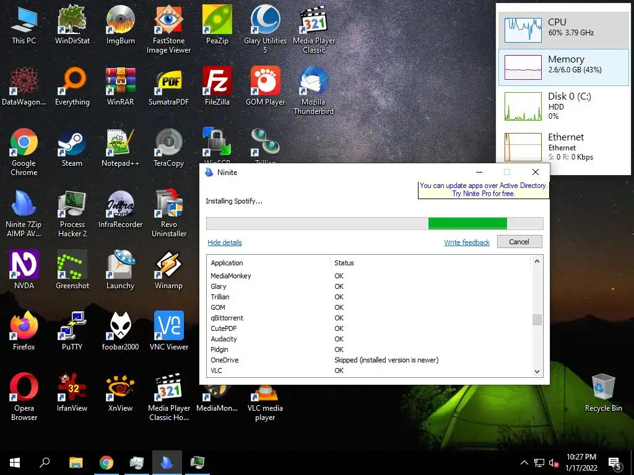
Task: Select the MediaMonkey row in details
Action: (370, 276)
